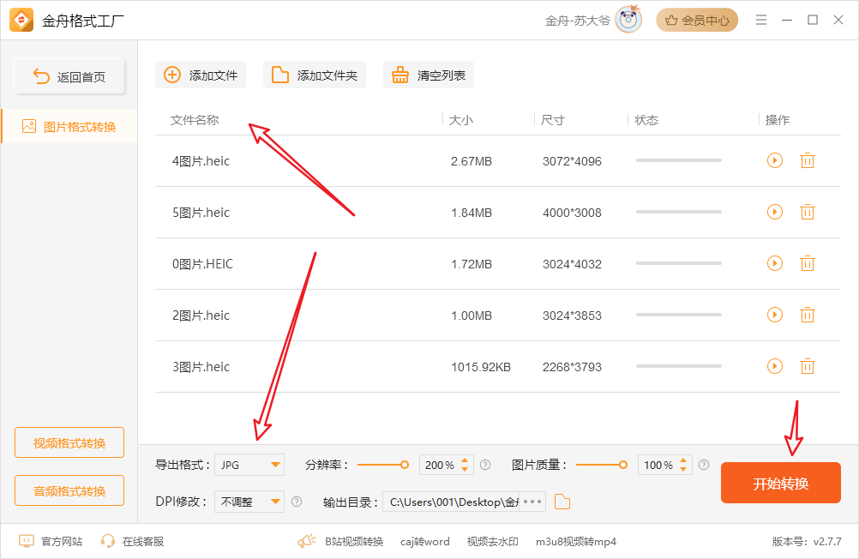859x559 pixels.
Task: Click help icon next to 分辨率
Action: 485,465
